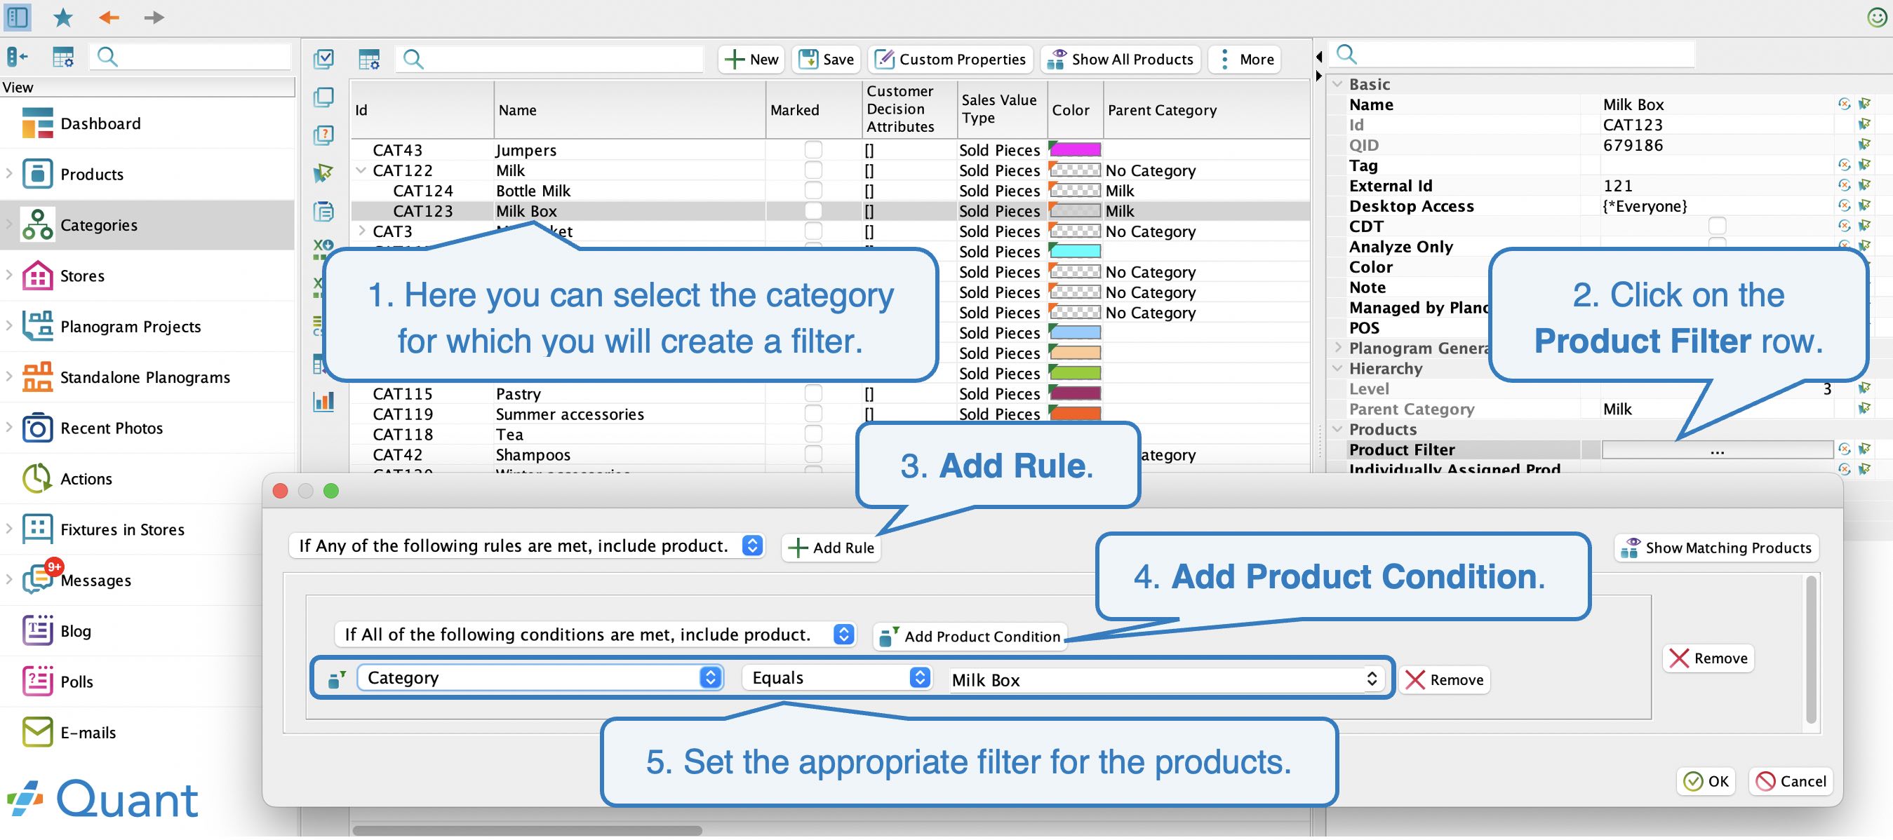Open the All conditions match dropdown
Screen dimensions: 1893x840
point(595,636)
